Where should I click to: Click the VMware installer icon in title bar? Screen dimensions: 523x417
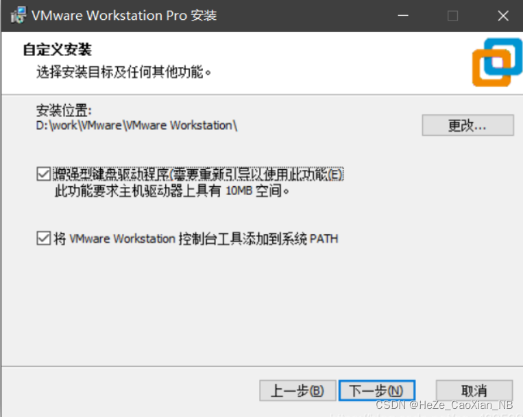(18, 15)
